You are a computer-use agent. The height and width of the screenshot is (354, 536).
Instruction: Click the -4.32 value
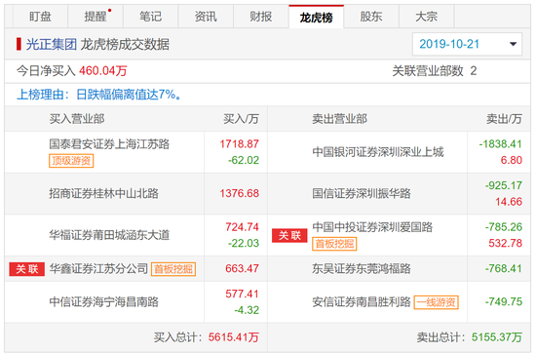click(x=247, y=310)
